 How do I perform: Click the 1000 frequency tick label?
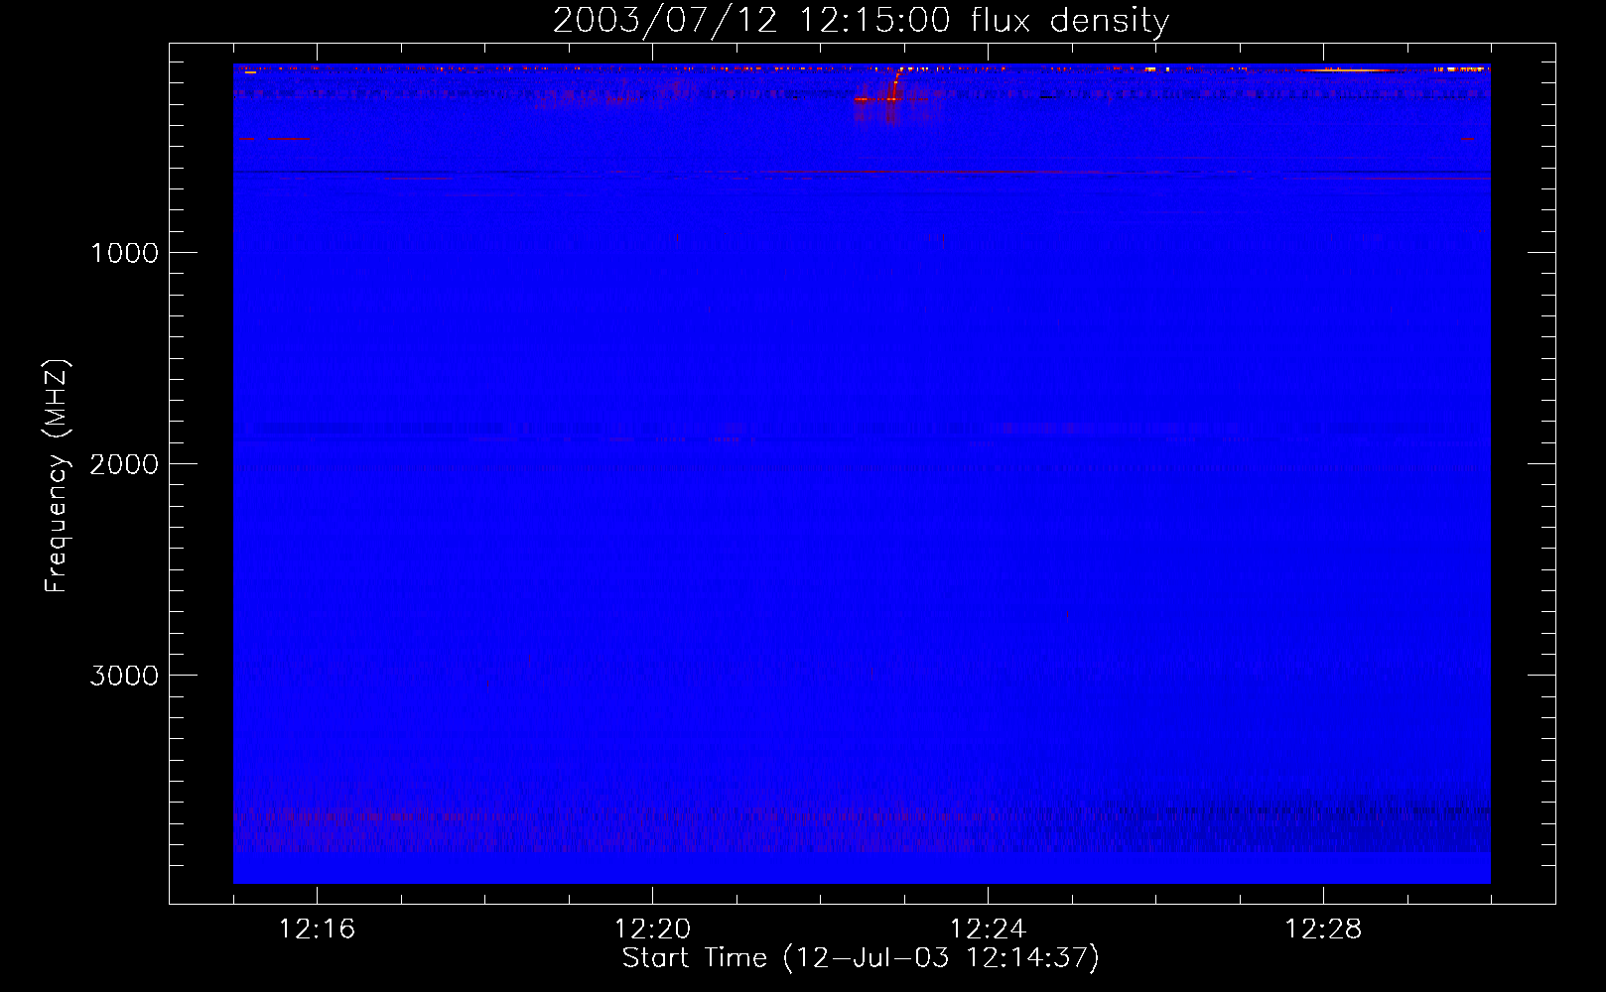(124, 253)
